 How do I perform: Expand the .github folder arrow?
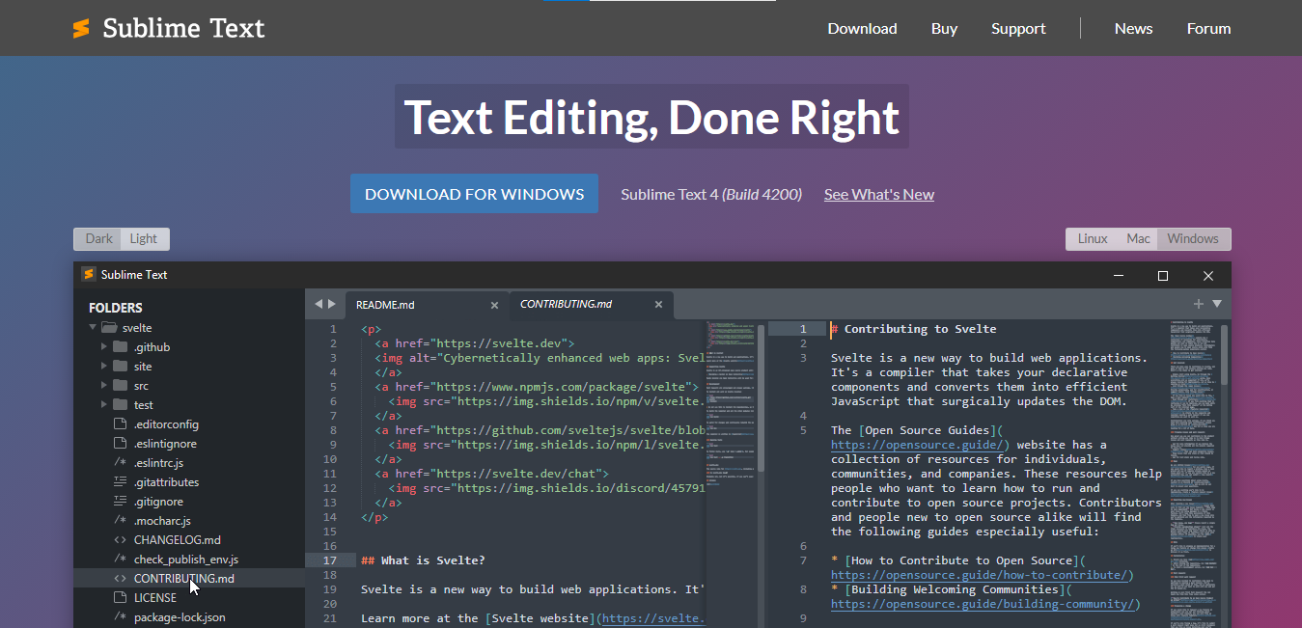point(104,347)
